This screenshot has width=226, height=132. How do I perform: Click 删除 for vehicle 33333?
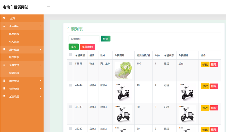click(x=214, y=108)
